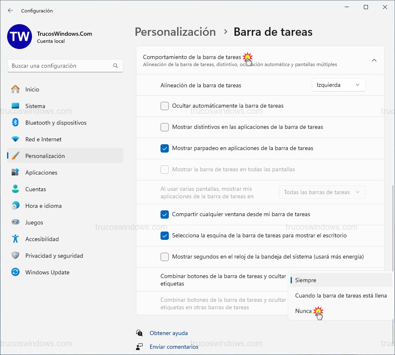Enable Ocultar automáticamente la barra de tareas
The image size is (395, 355).
[x=165, y=106]
